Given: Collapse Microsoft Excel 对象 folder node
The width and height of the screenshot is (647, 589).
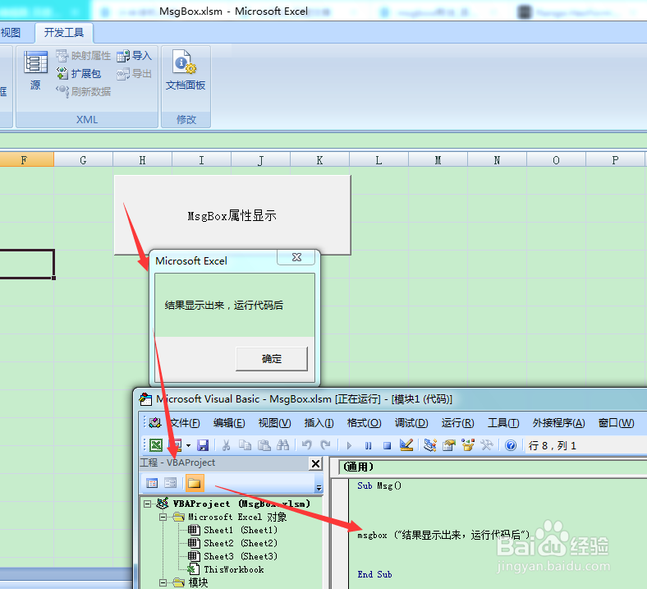Looking at the screenshot, I should (163, 517).
